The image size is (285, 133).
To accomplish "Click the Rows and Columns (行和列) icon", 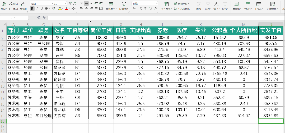I will click(247, 4).
